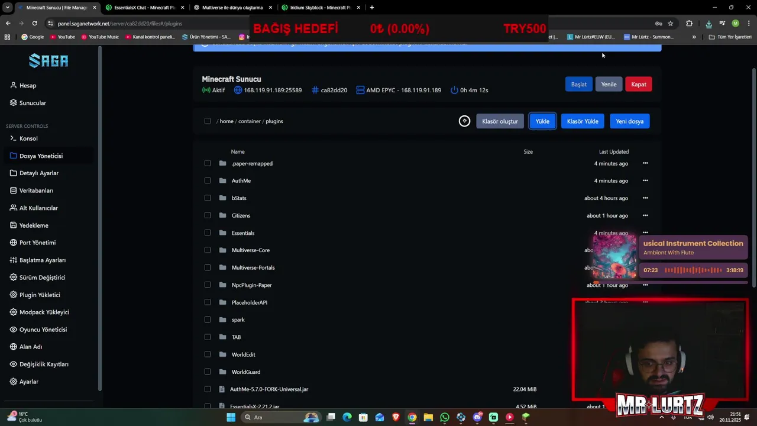Screen dimensions: 757x426
Task: Click the Oyuncu Yöneticisi eye icon
Action: point(14,330)
